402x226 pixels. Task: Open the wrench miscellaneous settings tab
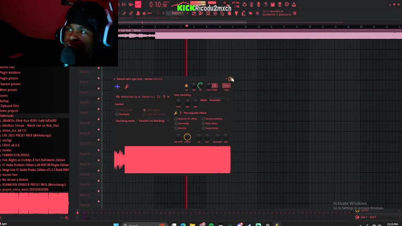pos(127,86)
